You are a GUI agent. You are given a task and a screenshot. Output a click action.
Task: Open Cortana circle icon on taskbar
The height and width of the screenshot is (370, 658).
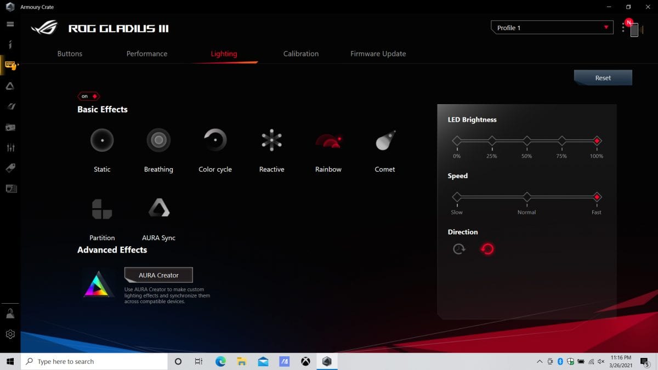(178, 361)
